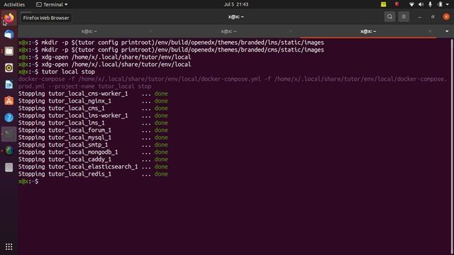The width and height of the screenshot is (454, 255).
Task: Minimize the terminal window
Action: click(419, 17)
